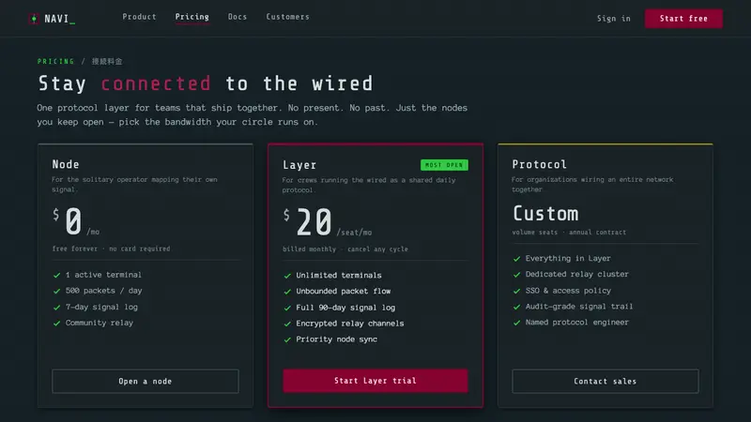
Task: Click the MOST OPEN badge
Action: tap(444, 165)
